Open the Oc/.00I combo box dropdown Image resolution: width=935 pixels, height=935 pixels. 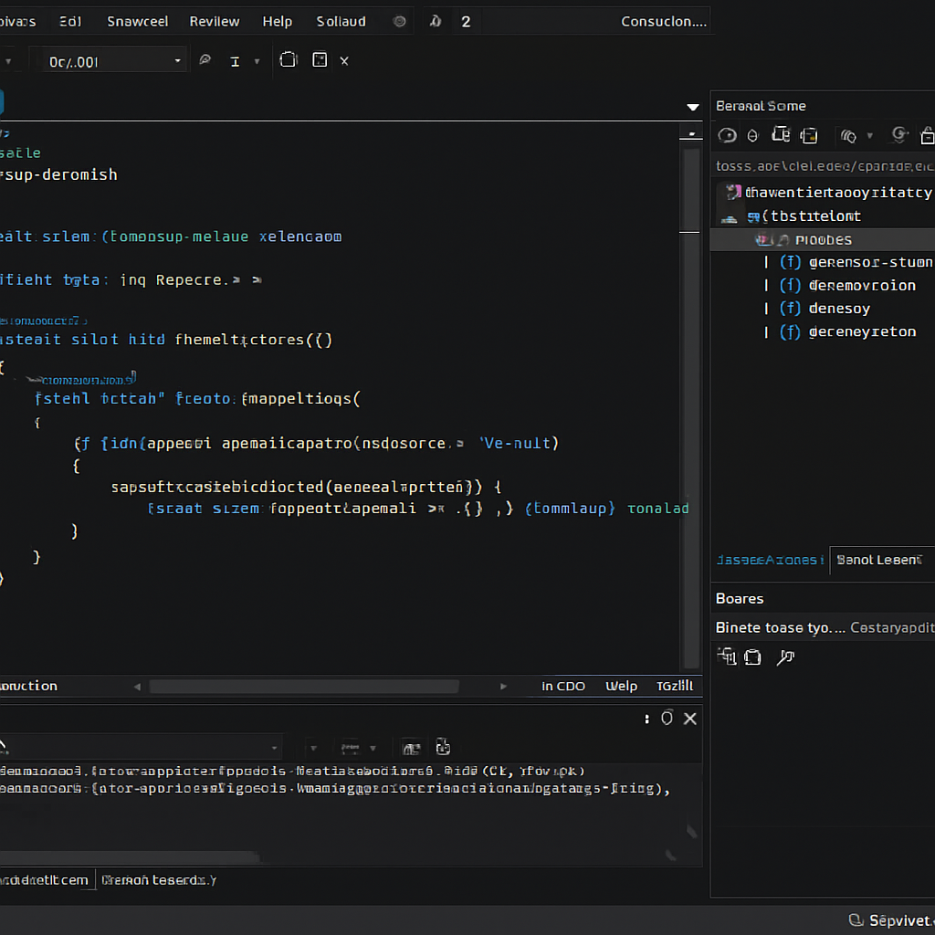tap(178, 61)
